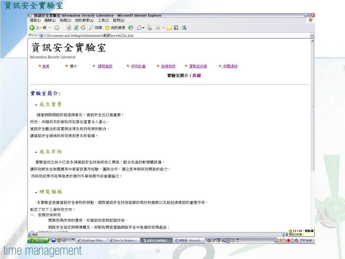Open the Edit icon dropdown arrow

(163, 28)
